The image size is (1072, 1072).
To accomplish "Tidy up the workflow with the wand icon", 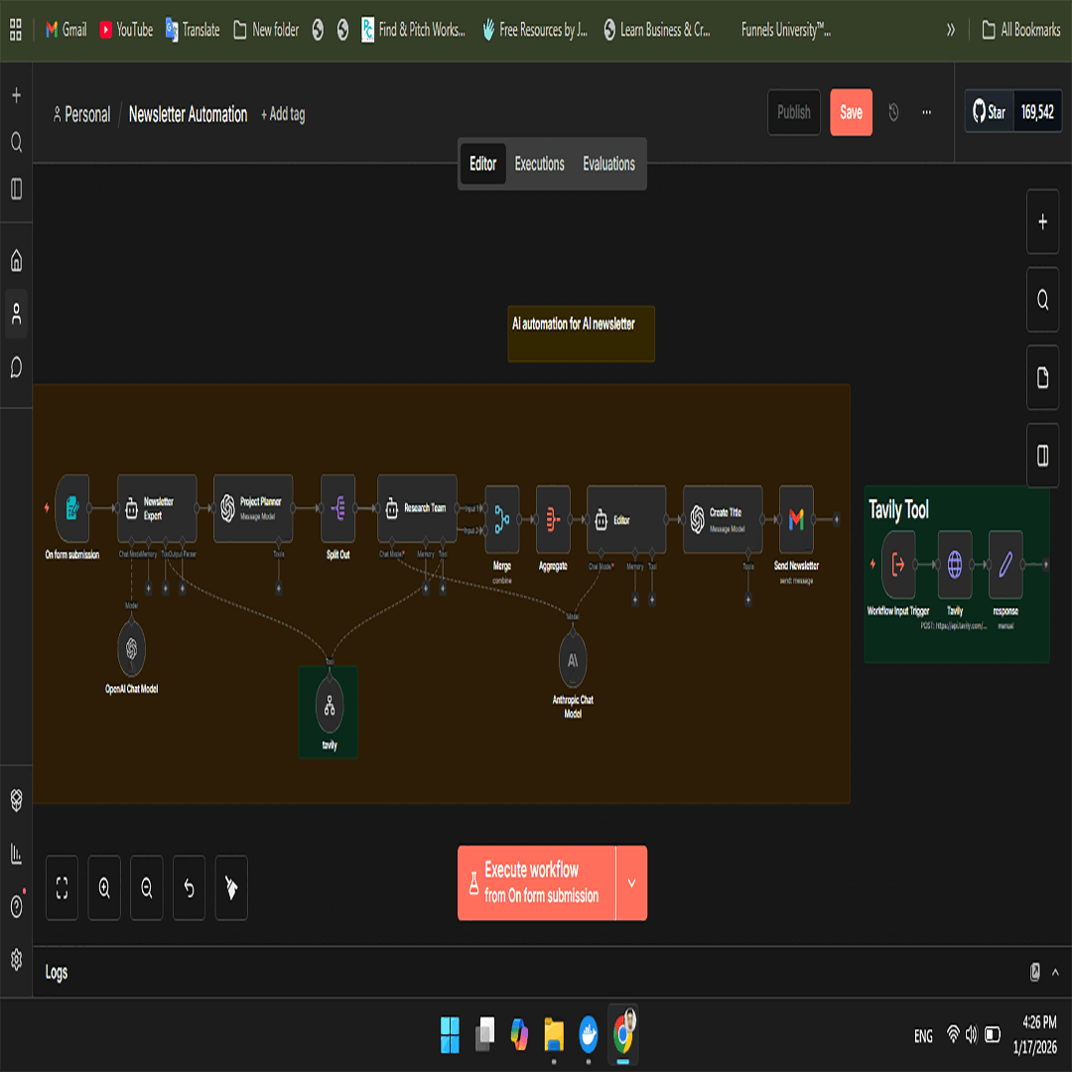I will (x=231, y=887).
